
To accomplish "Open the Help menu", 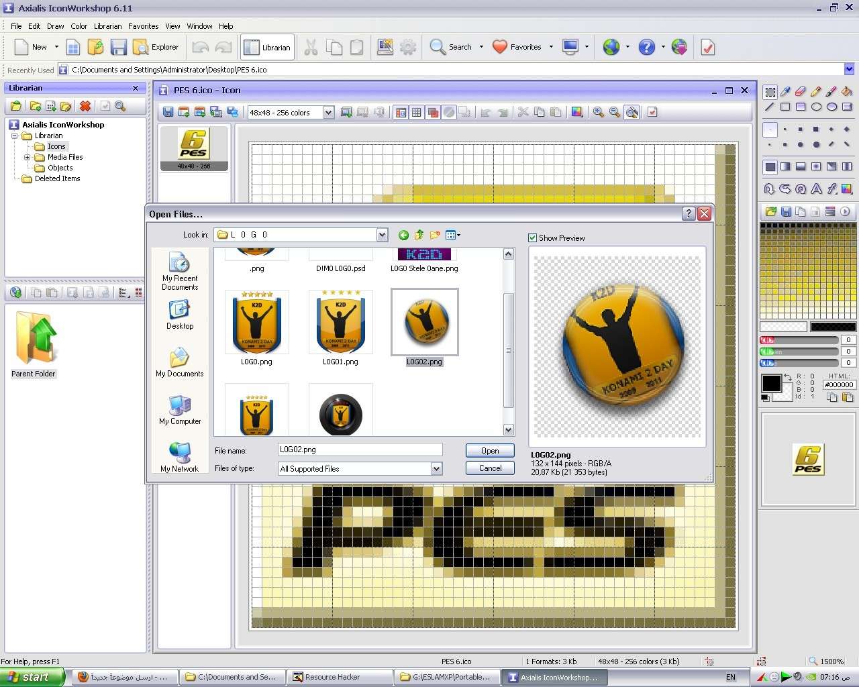I will 226,26.
